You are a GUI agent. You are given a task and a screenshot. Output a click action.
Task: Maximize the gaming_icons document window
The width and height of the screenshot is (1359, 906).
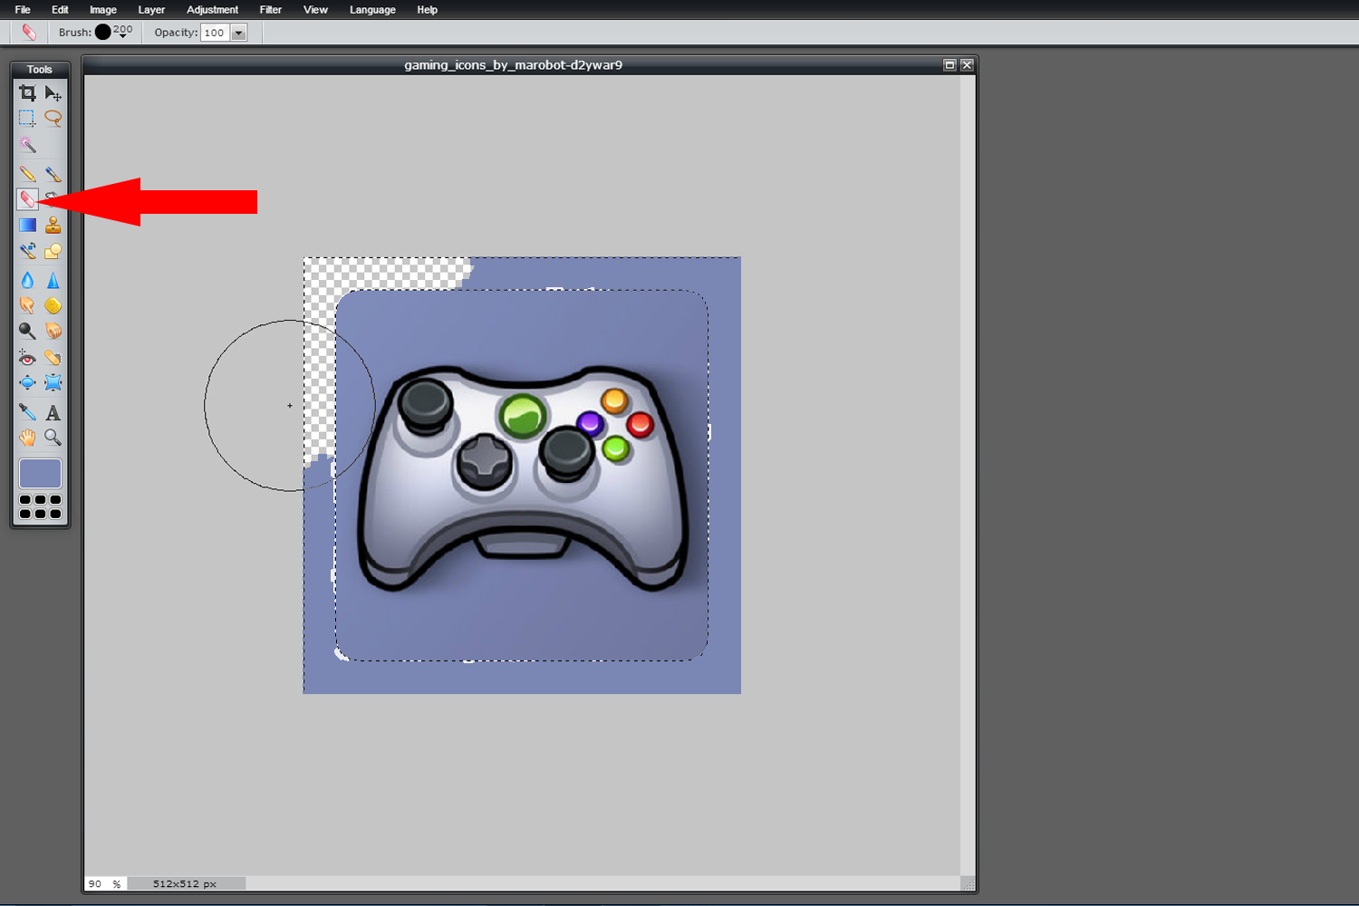click(x=949, y=65)
